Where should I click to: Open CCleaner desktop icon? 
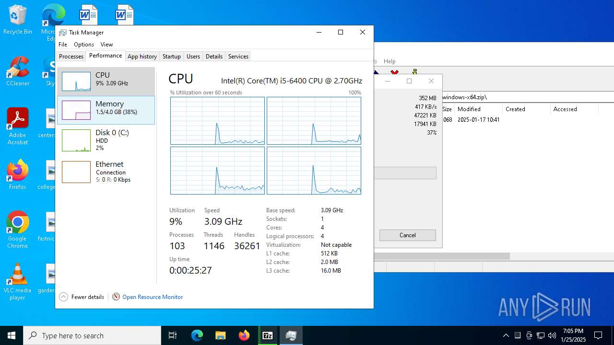click(18, 71)
